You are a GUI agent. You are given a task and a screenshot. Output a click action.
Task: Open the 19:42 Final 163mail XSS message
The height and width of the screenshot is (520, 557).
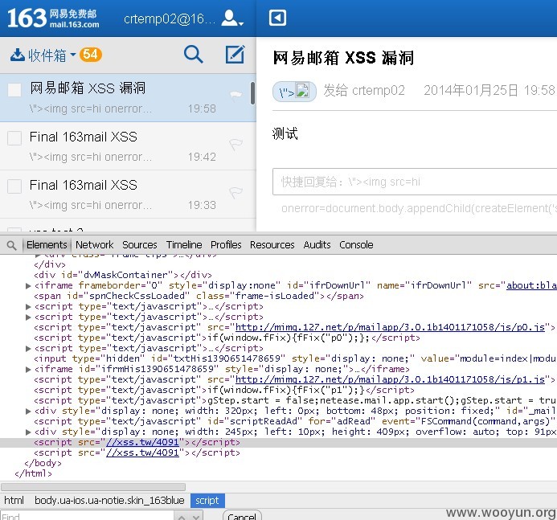128,146
